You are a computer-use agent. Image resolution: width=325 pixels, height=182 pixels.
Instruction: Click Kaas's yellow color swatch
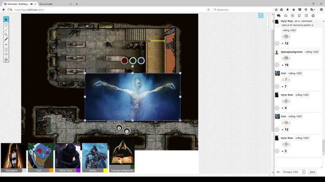106,170
